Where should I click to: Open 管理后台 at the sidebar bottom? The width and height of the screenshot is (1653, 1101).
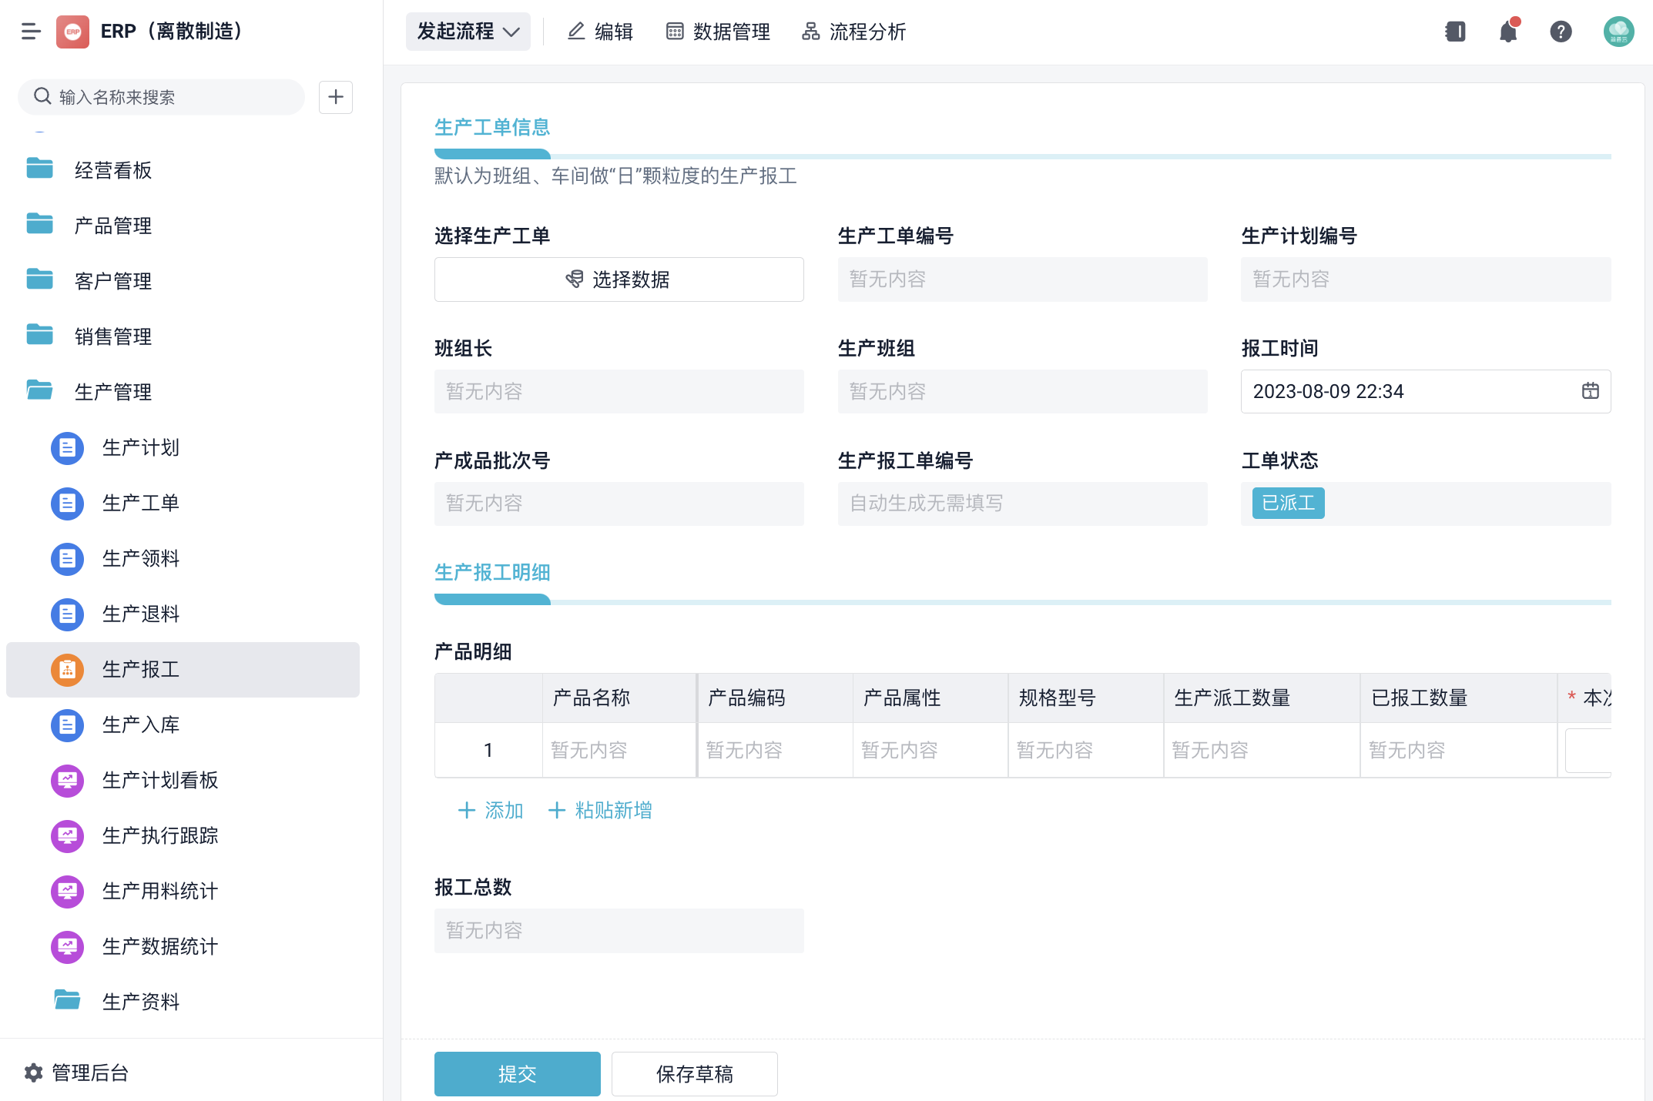click(x=88, y=1073)
